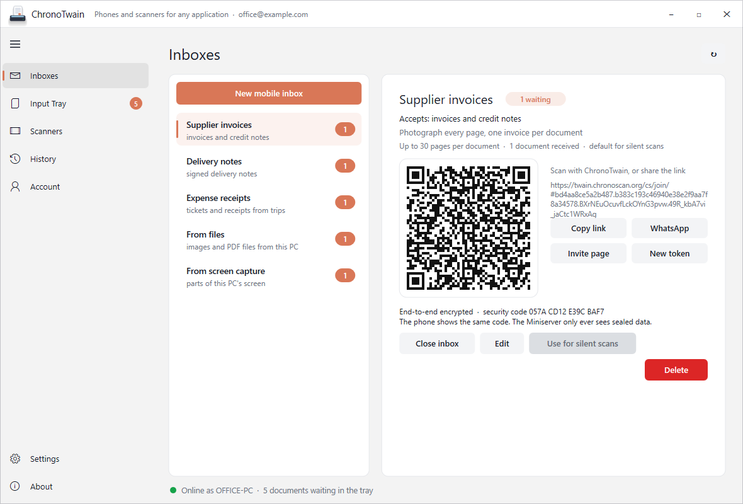Create a New mobile inbox
The width and height of the screenshot is (743, 504).
(x=269, y=93)
